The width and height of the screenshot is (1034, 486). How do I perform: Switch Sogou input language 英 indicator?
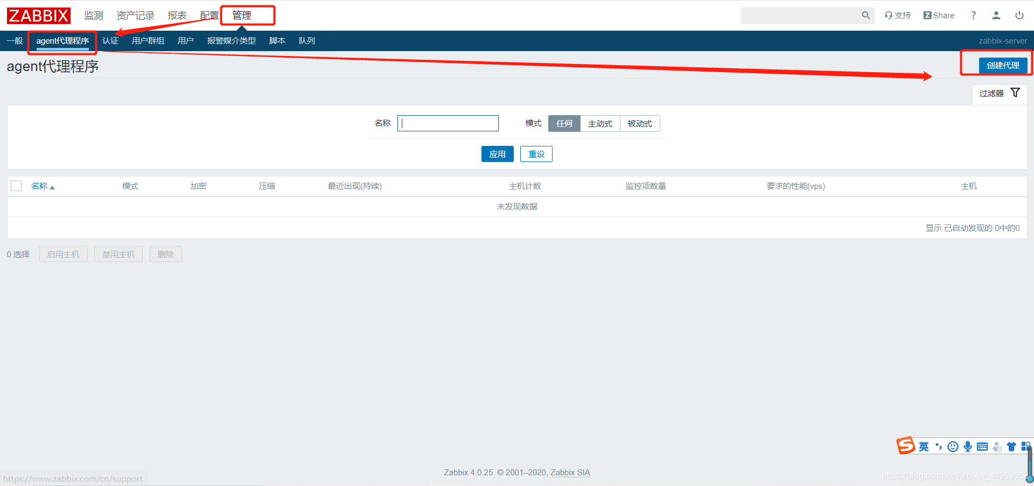[924, 447]
